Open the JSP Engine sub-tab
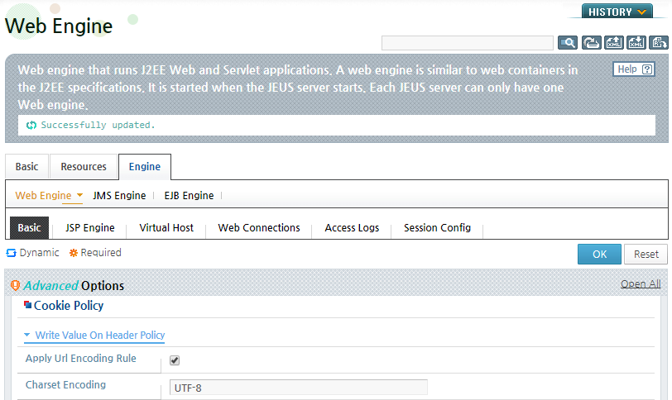This screenshot has width=672, height=400. [90, 227]
